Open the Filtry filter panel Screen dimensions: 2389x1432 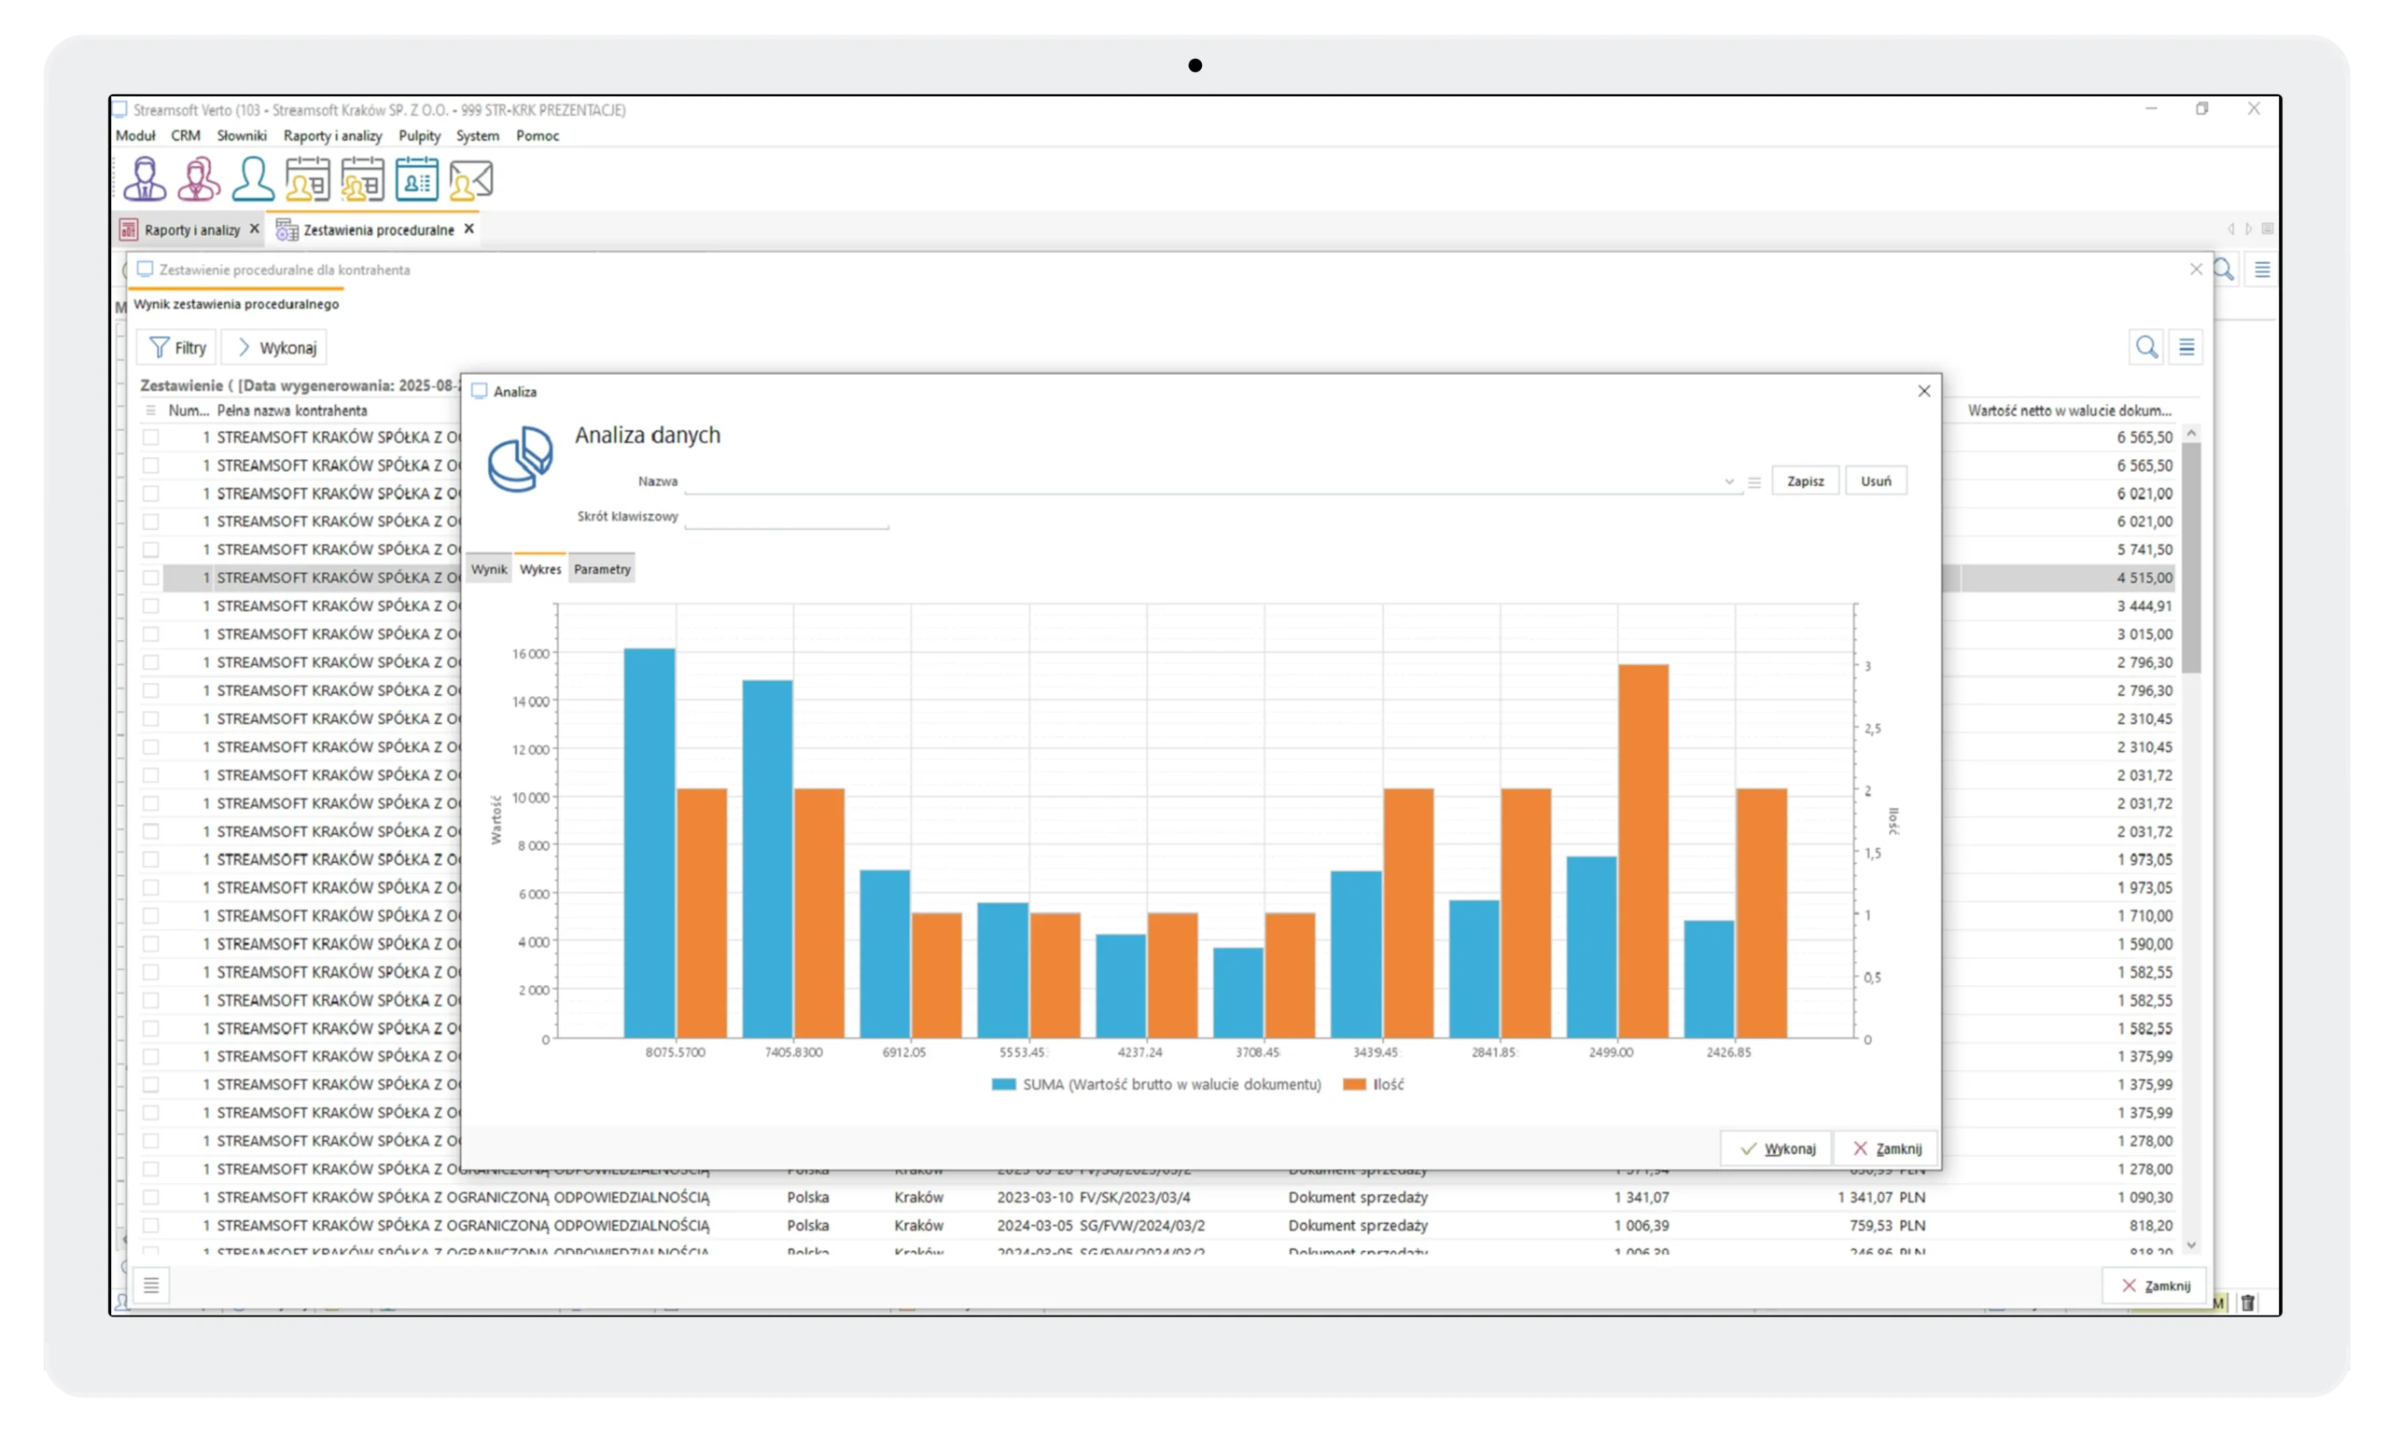click(177, 347)
